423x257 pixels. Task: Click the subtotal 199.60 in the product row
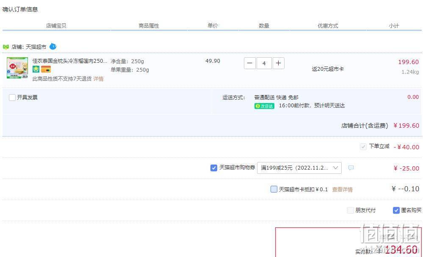click(x=409, y=62)
